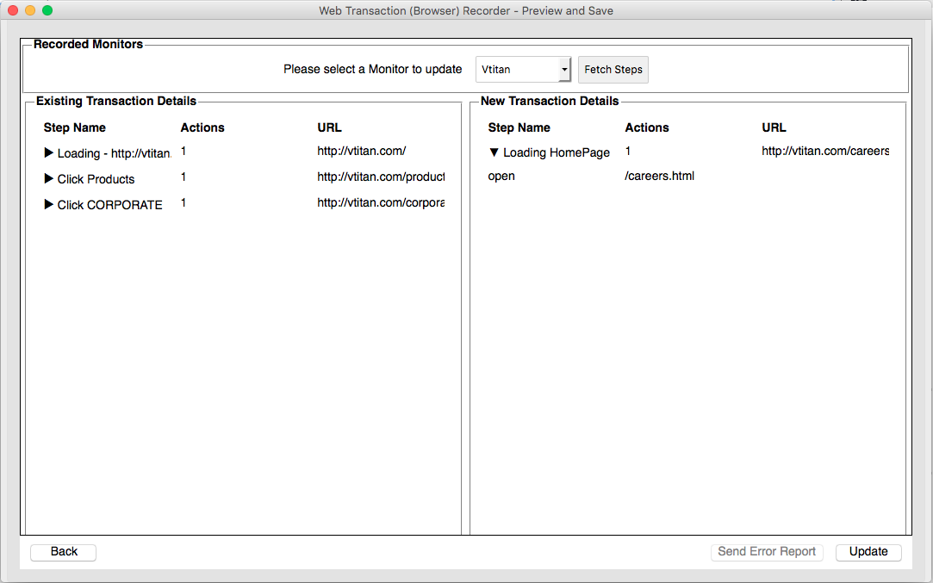Collapse the Loading HomePage step
The height and width of the screenshot is (583, 933).
(x=494, y=152)
